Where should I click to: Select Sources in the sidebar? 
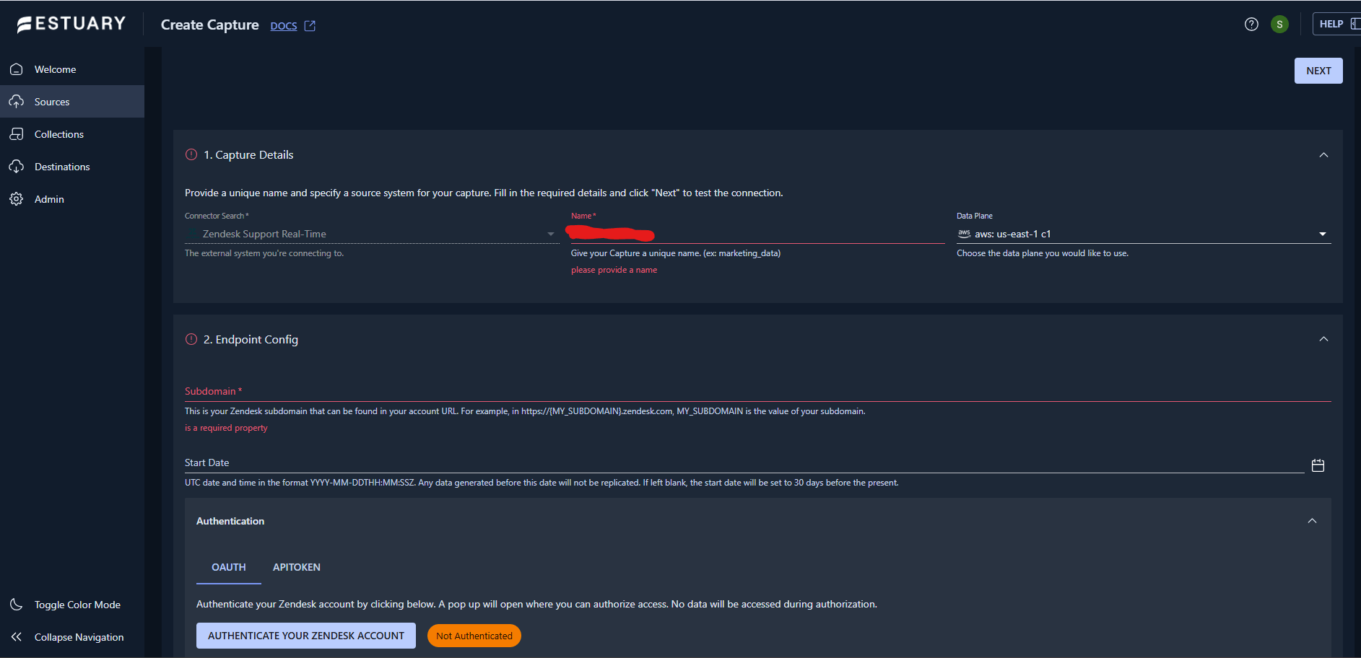coord(51,101)
